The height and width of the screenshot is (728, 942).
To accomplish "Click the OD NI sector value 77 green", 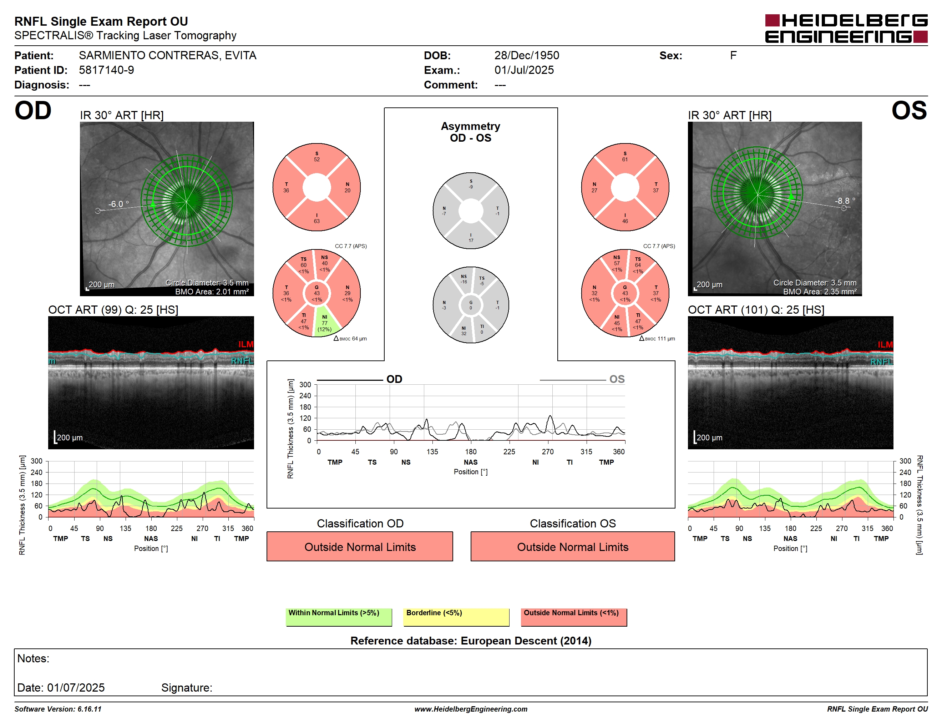I will (x=324, y=323).
